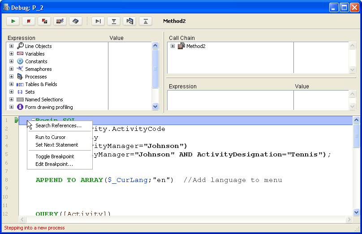Select the Tables & Fields item
This screenshot has height=234, width=362.
(x=41, y=84)
